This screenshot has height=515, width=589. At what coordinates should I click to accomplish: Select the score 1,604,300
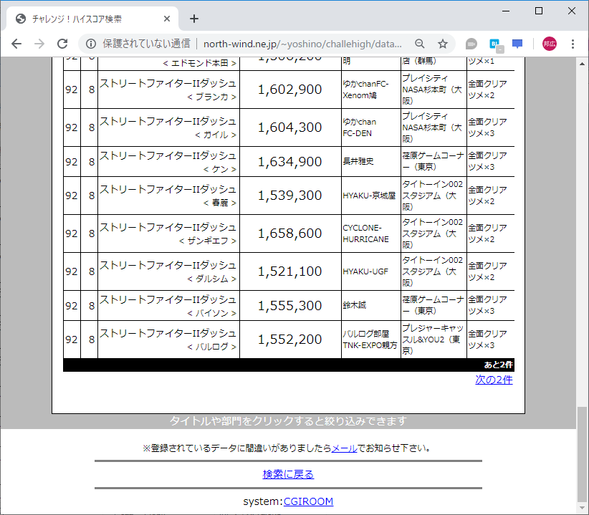(x=289, y=127)
